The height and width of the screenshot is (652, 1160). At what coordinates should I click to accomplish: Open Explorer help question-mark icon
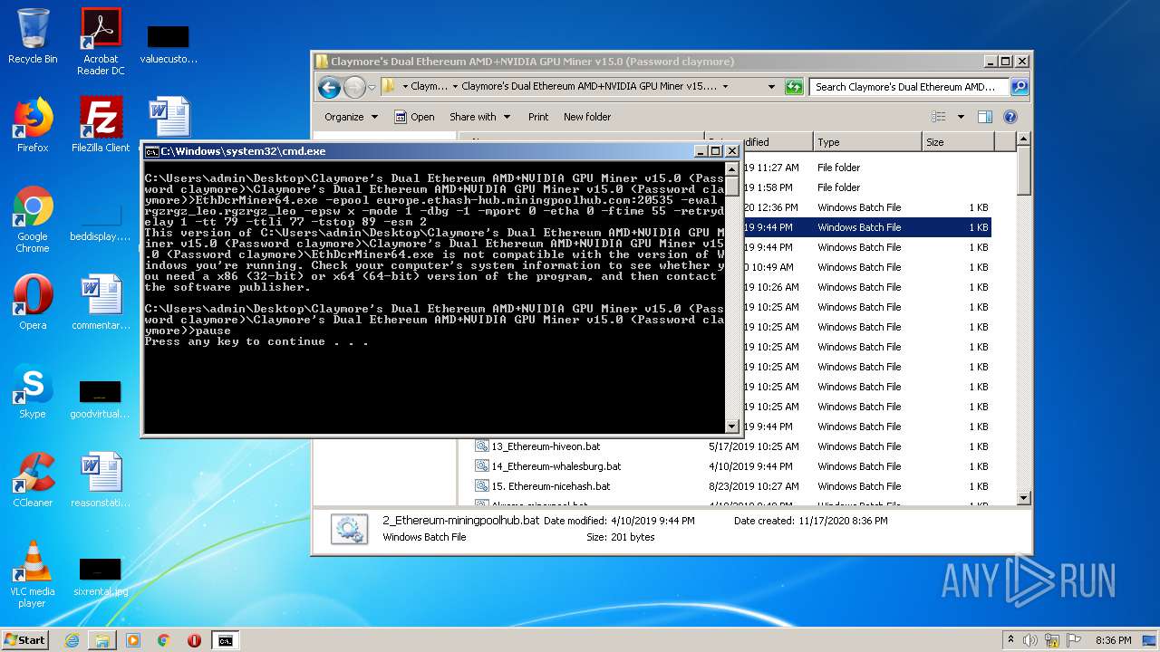click(x=1010, y=117)
